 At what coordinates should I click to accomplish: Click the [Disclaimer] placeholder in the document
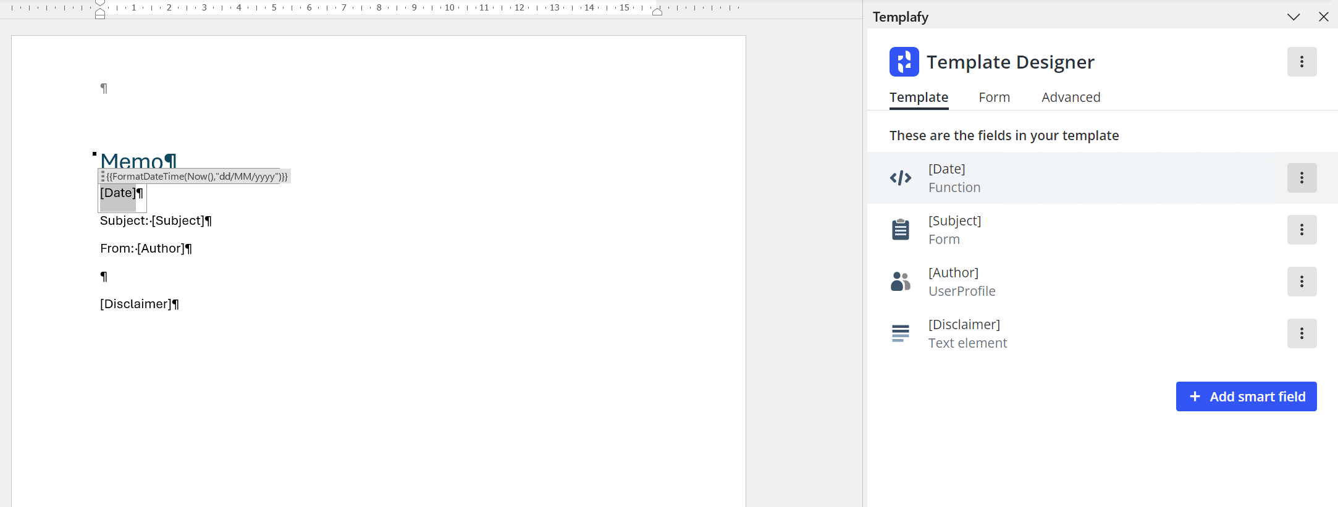click(135, 304)
